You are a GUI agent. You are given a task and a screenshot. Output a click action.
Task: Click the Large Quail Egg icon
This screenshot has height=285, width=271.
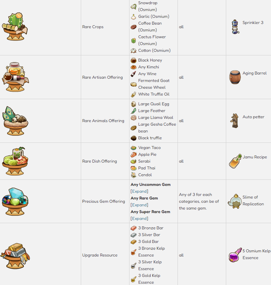click(133, 104)
